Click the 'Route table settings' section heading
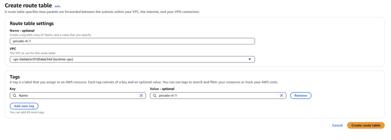The width and height of the screenshot is (391, 140). 32,24
